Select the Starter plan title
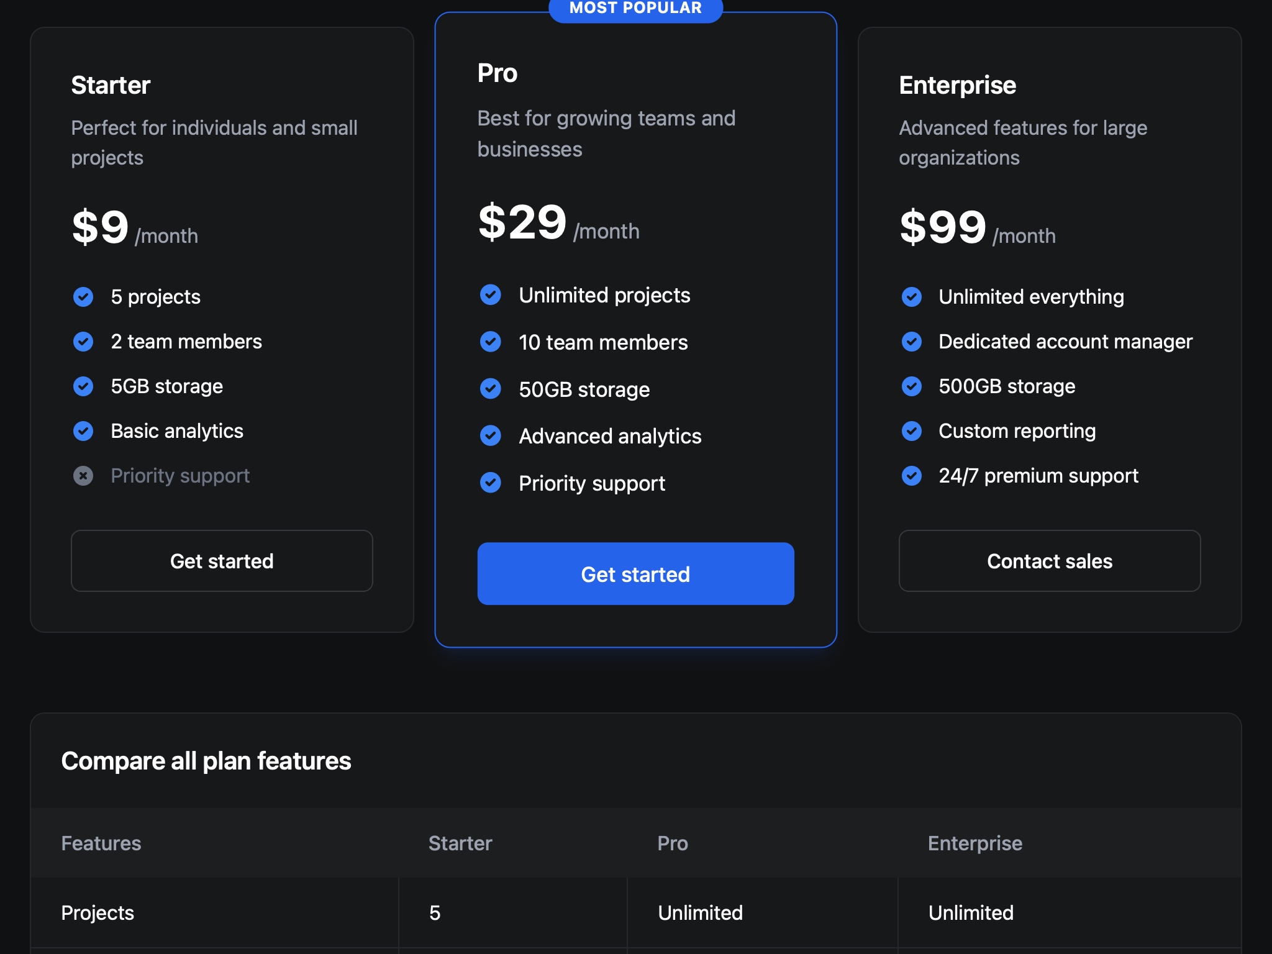The width and height of the screenshot is (1272, 954). (111, 85)
